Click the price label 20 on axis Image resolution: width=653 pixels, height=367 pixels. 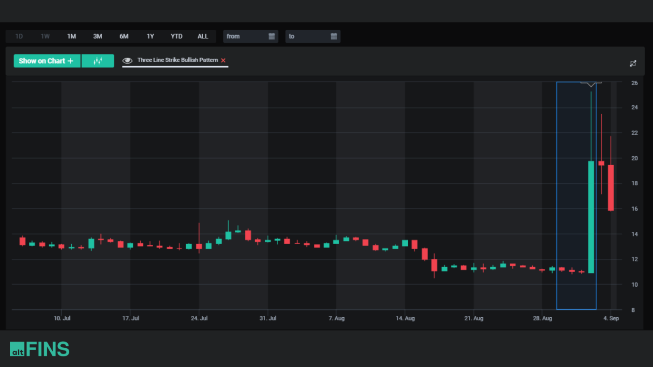pos(634,158)
